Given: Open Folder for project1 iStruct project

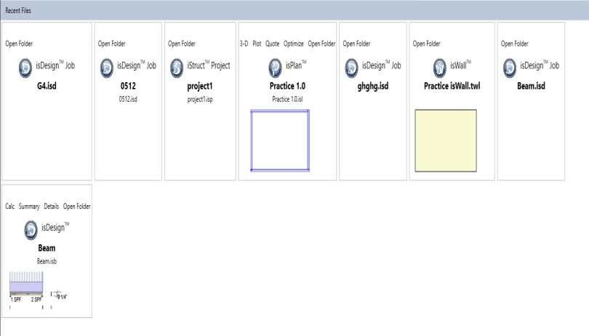Looking at the screenshot, I should tap(182, 44).
